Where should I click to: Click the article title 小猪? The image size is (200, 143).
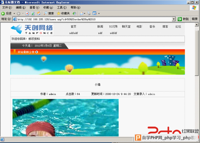[x=98, y=85]
